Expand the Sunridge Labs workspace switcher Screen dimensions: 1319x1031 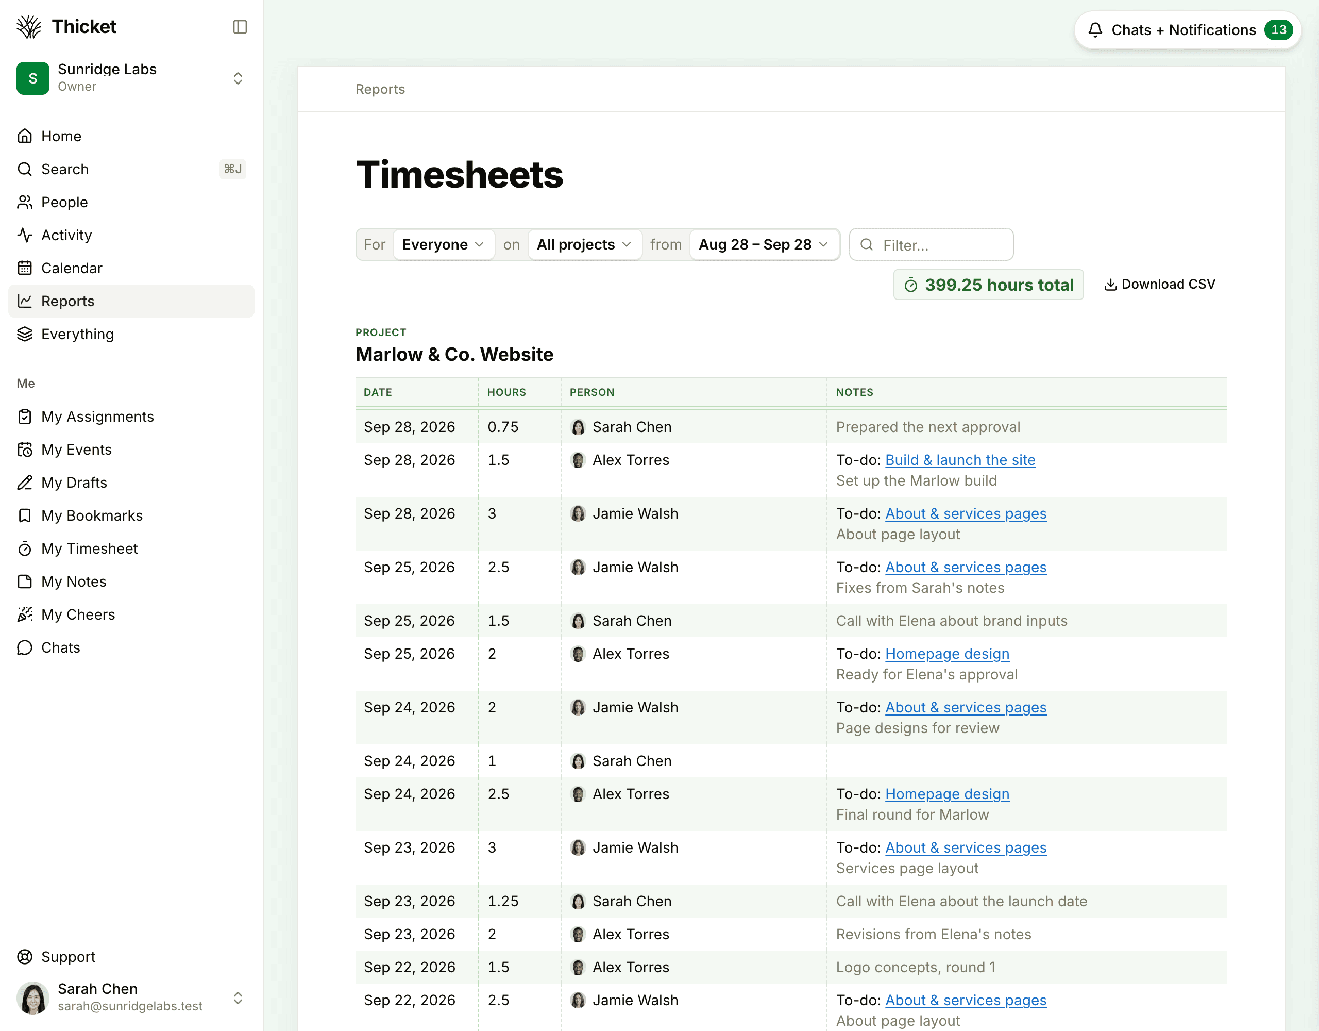tap(238, 78)
